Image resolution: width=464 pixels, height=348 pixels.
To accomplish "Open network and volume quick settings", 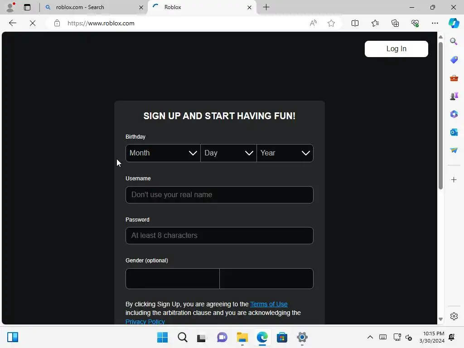I will click(x=403, y=337).
